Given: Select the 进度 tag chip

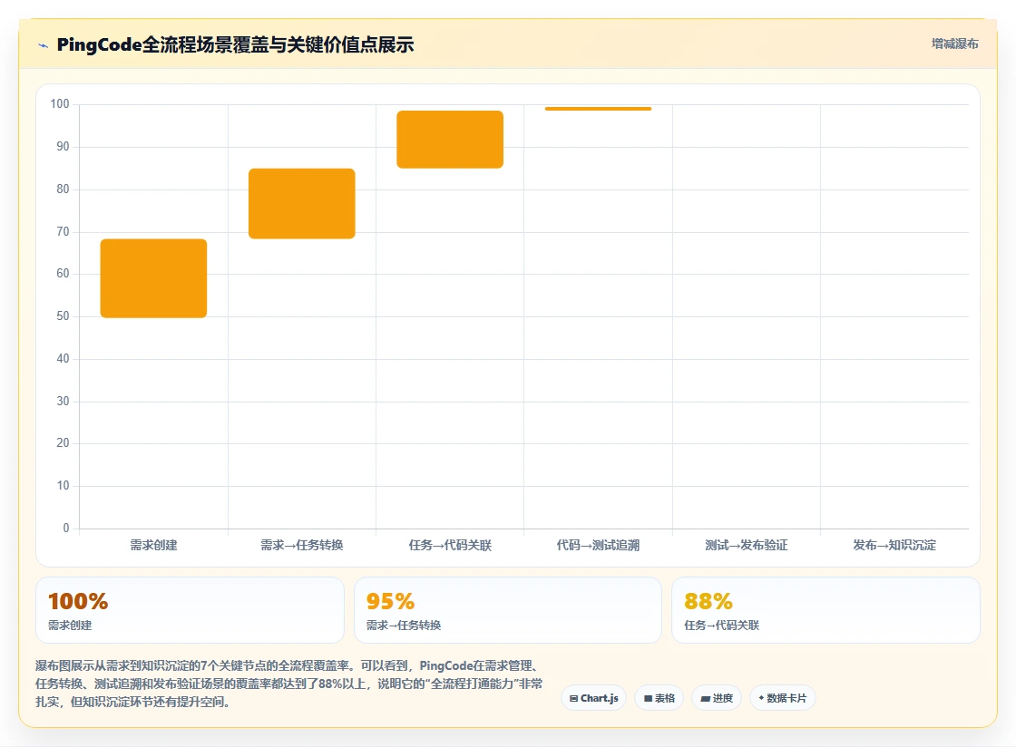Looking at the screenshot, I should 717,698.
